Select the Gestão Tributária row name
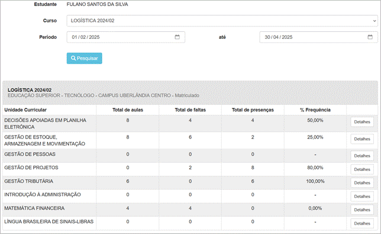This screenshot has width=381, height=234. [28, 182]
